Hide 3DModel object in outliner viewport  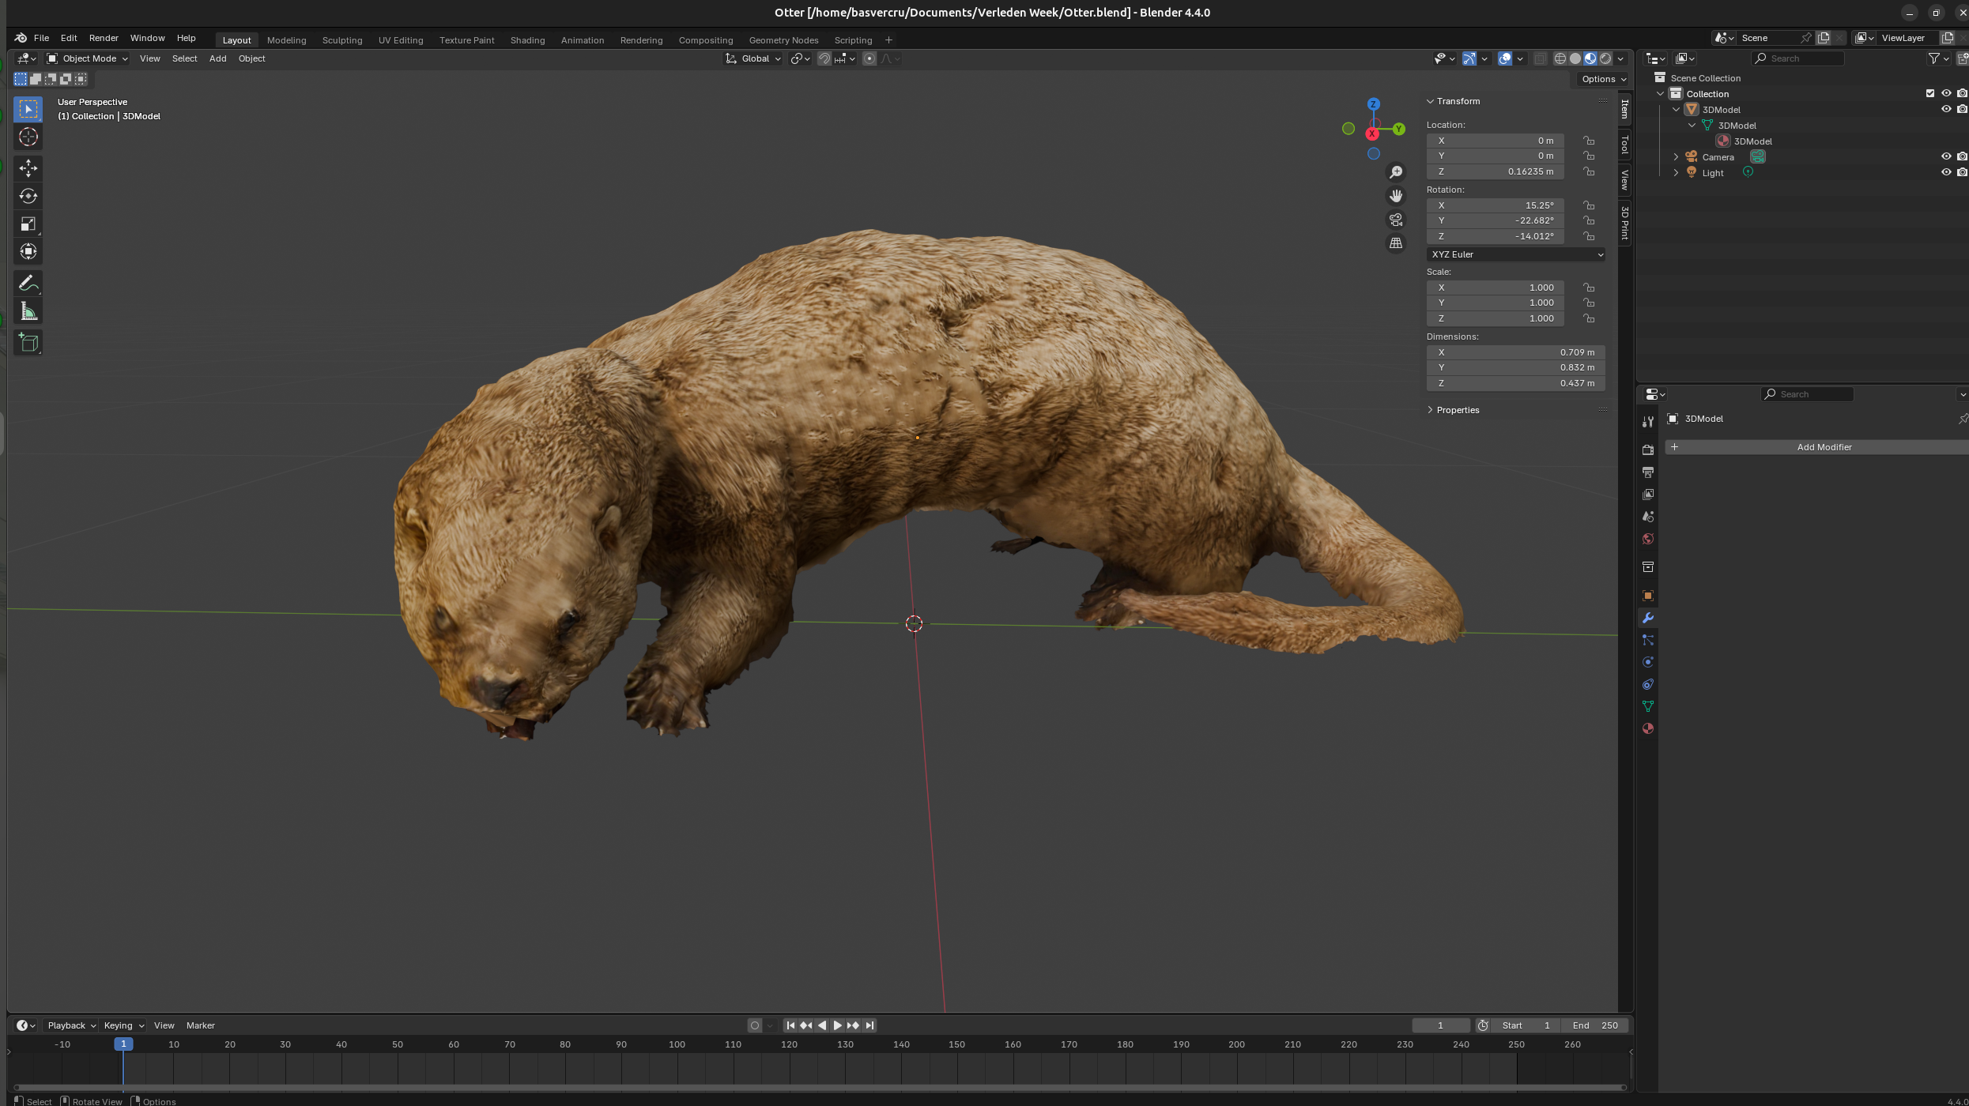tap(1946, 109)
